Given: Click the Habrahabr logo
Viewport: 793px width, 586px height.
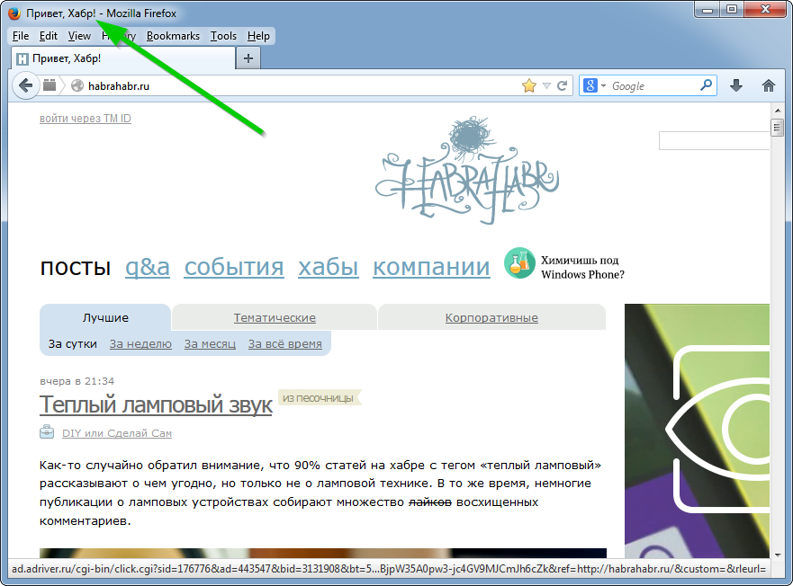Looking at the screenshot, I should click(467, 171).
